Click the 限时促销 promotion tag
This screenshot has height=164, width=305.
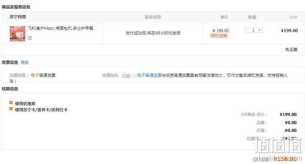pos(219,36)
